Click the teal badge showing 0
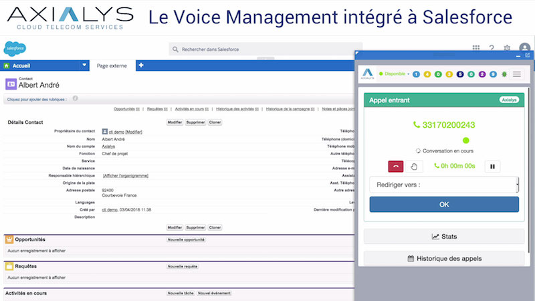The width and height of the screenshot is (535, 301). click(x=471, y=74)
